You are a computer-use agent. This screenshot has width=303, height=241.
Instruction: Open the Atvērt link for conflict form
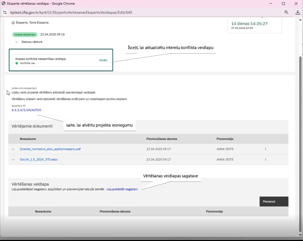coord(103,60)
